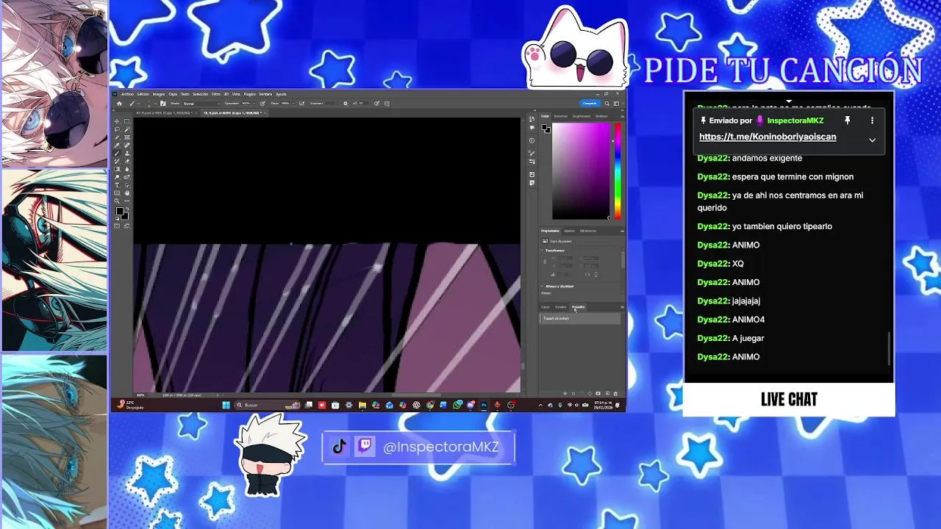The image size is (941, 529).
Task: Select the Pen tool
Action: pyautogui.click(x=127, y=177)
